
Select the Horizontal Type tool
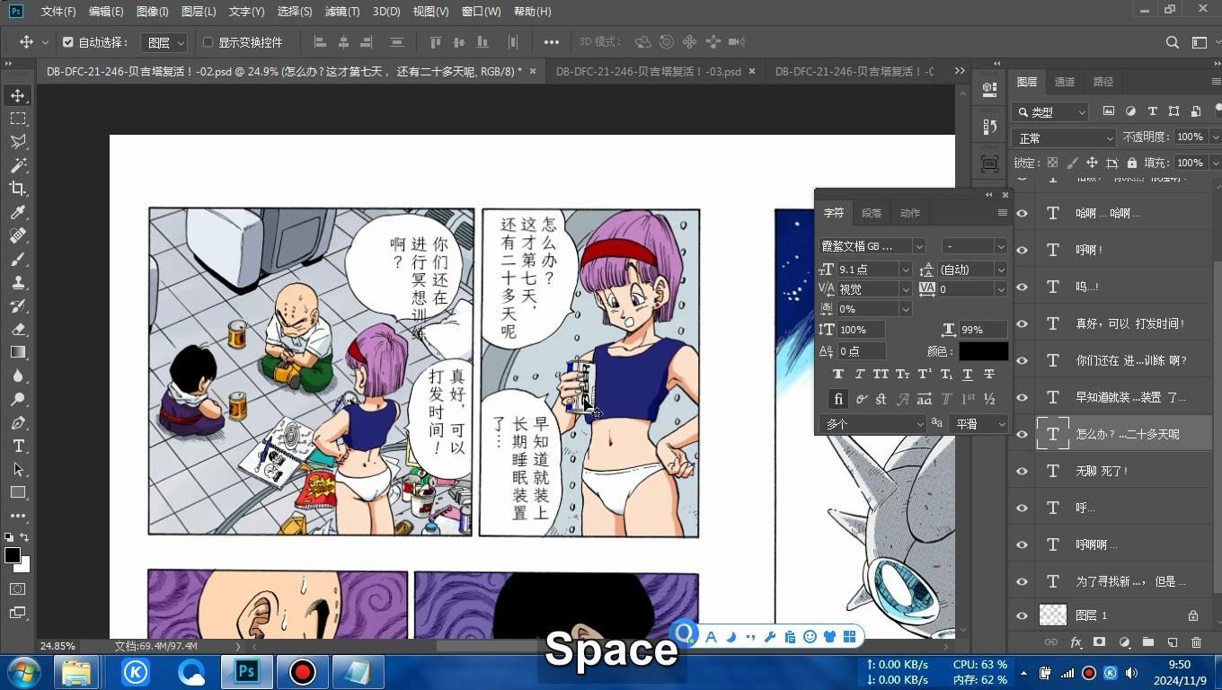[x=18, y=446]
